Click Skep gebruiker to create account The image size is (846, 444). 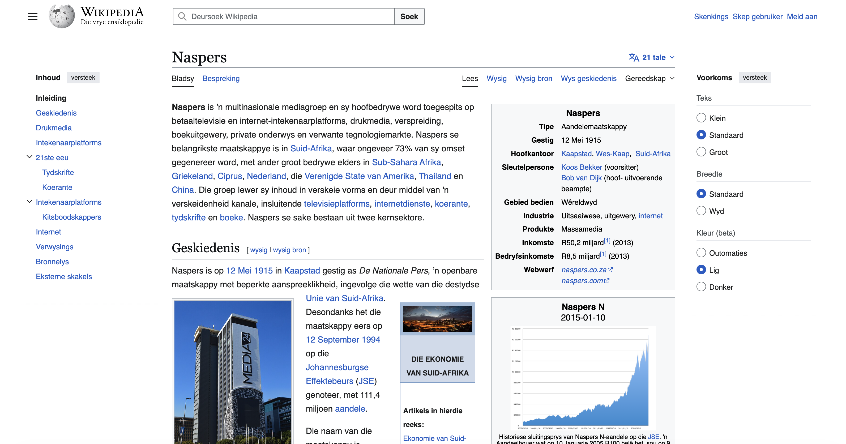click(757, 16)
